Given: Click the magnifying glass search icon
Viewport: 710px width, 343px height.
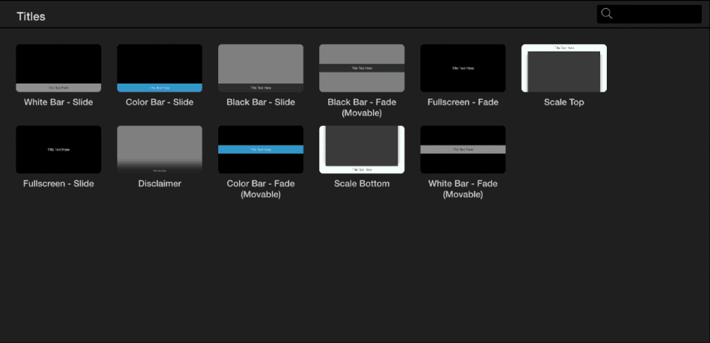Looking at the screenshot, I should [x=607, y=14].
